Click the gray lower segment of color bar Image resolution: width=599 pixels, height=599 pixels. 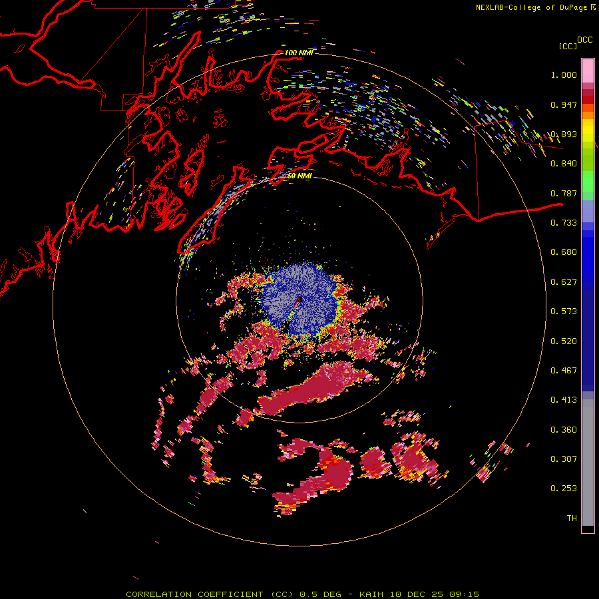point(588,463)
